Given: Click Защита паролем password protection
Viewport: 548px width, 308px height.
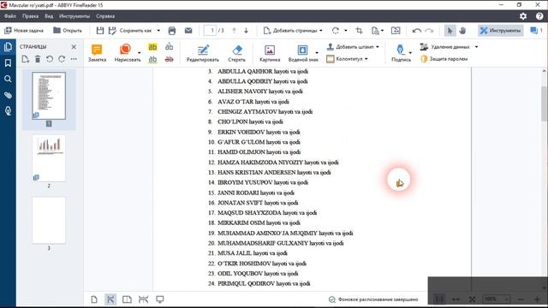Looking at the screenshot, I should [444, 59].
